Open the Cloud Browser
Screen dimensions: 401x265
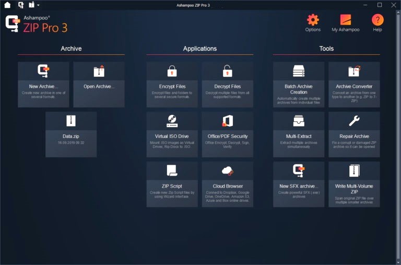228,185
